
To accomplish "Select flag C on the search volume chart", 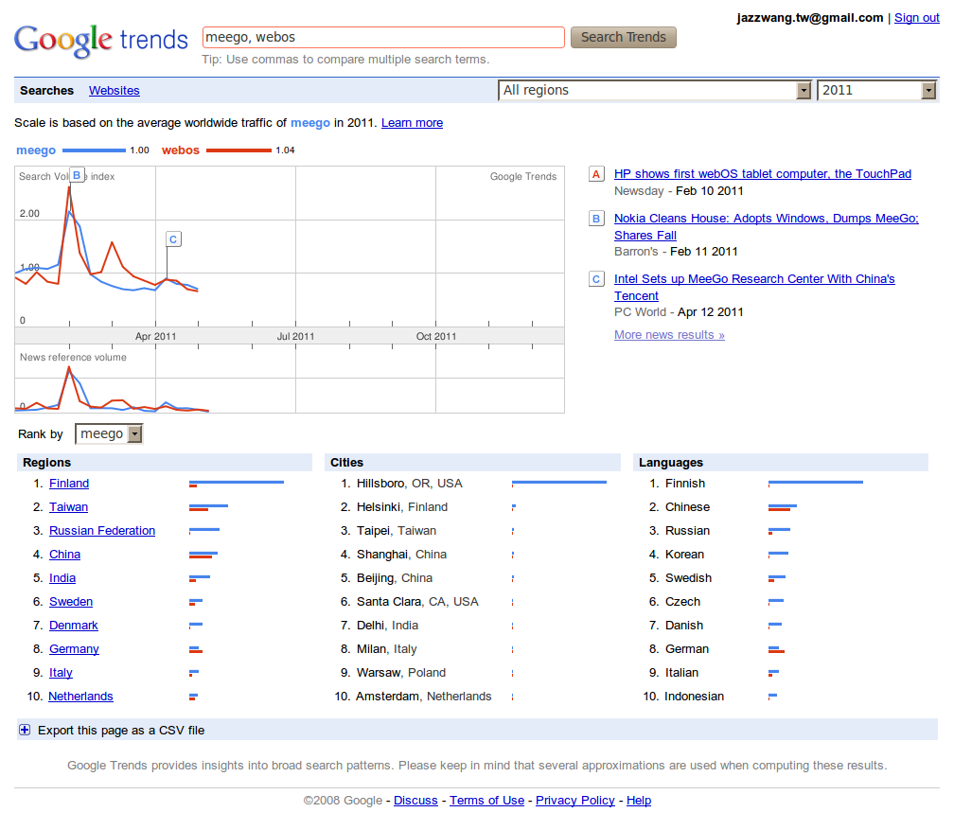I will (173, 239).
